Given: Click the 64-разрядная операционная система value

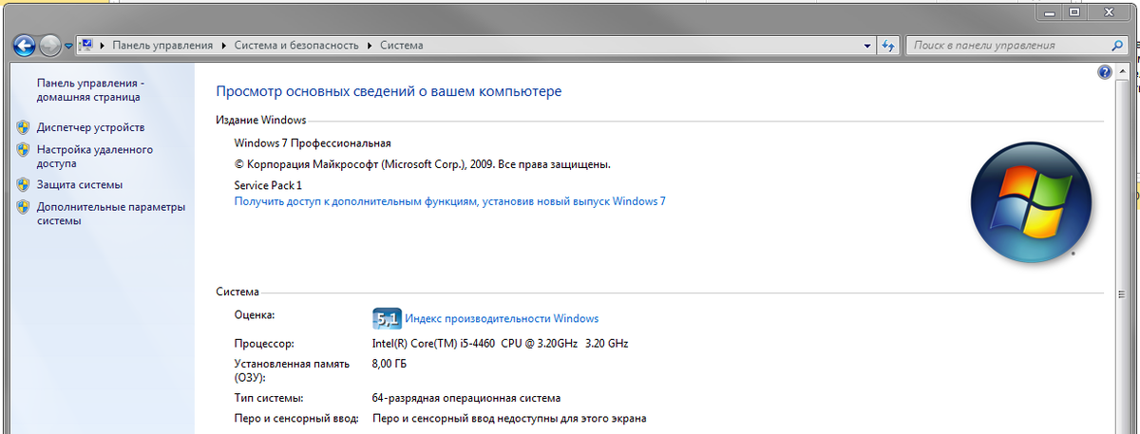Looking at the screenshot, I should [466, 398].
